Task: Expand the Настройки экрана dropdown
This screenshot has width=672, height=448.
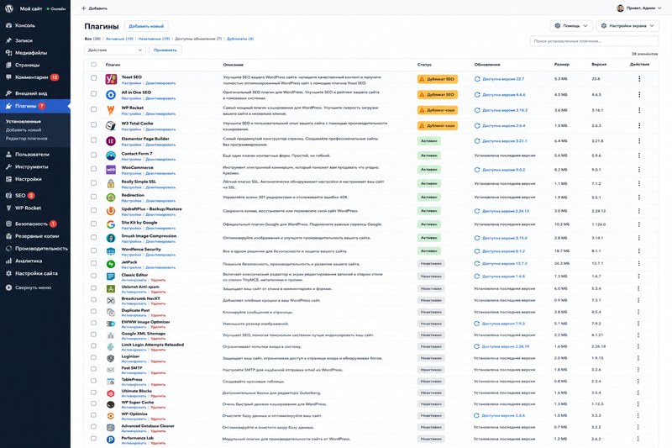Action: [627, 26]
